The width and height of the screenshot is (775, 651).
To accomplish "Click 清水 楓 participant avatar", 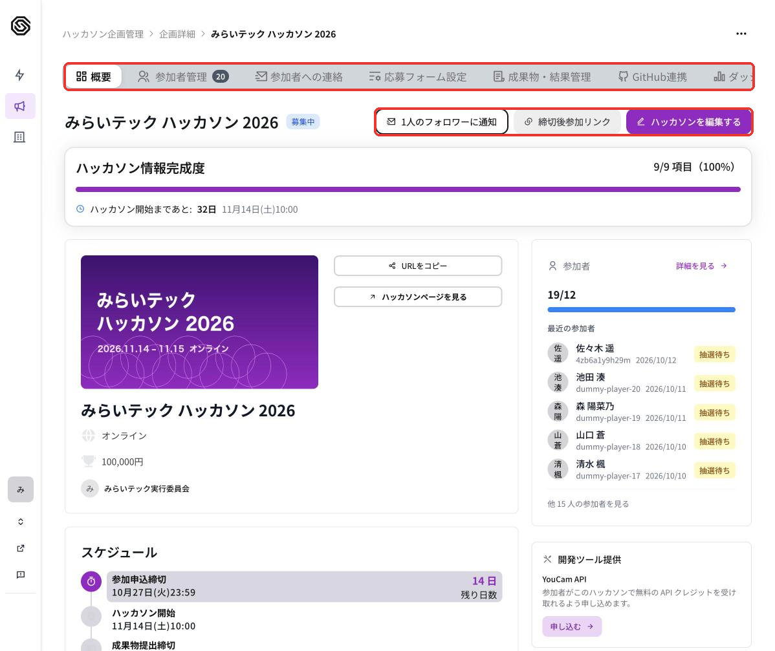I will point(558,469).
